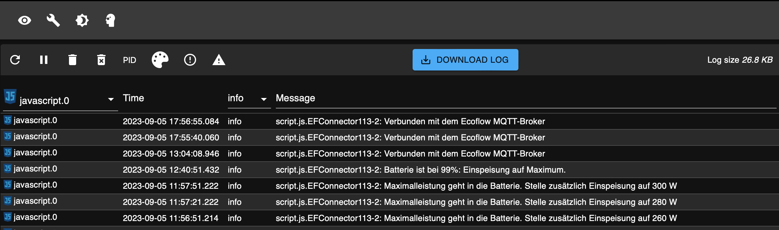Toggle the PID column
This screenshot has width=779, height=230.
[130, 60]
